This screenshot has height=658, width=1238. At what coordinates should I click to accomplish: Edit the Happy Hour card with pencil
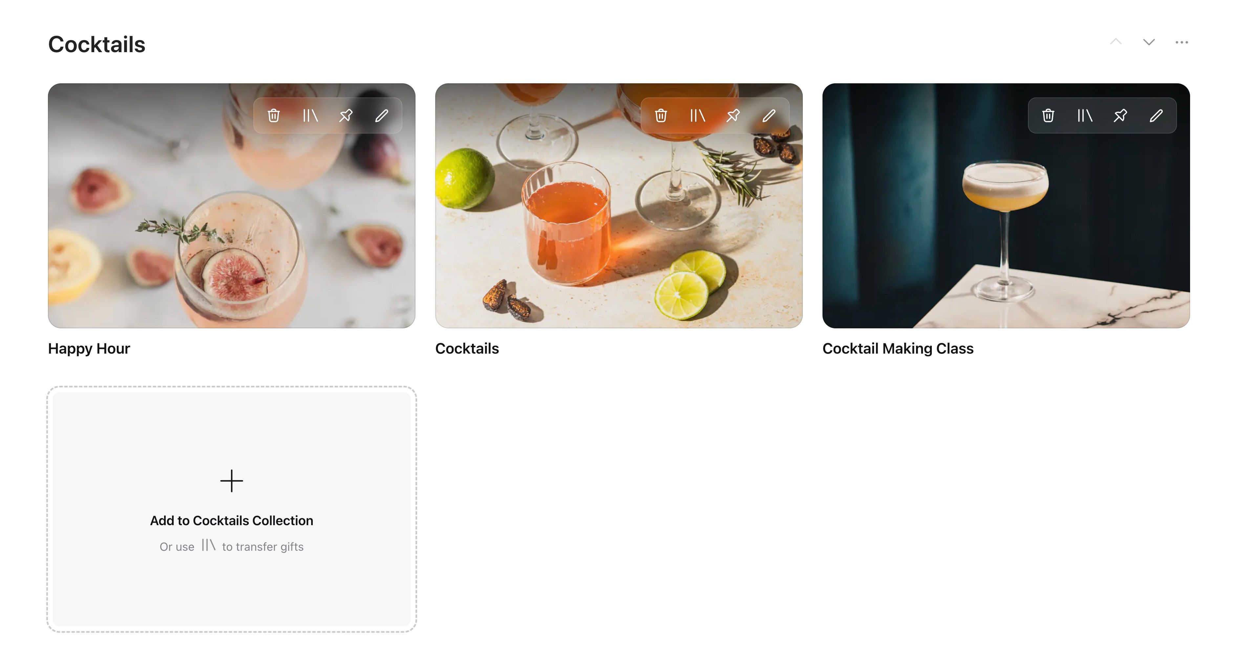(382, 115)
